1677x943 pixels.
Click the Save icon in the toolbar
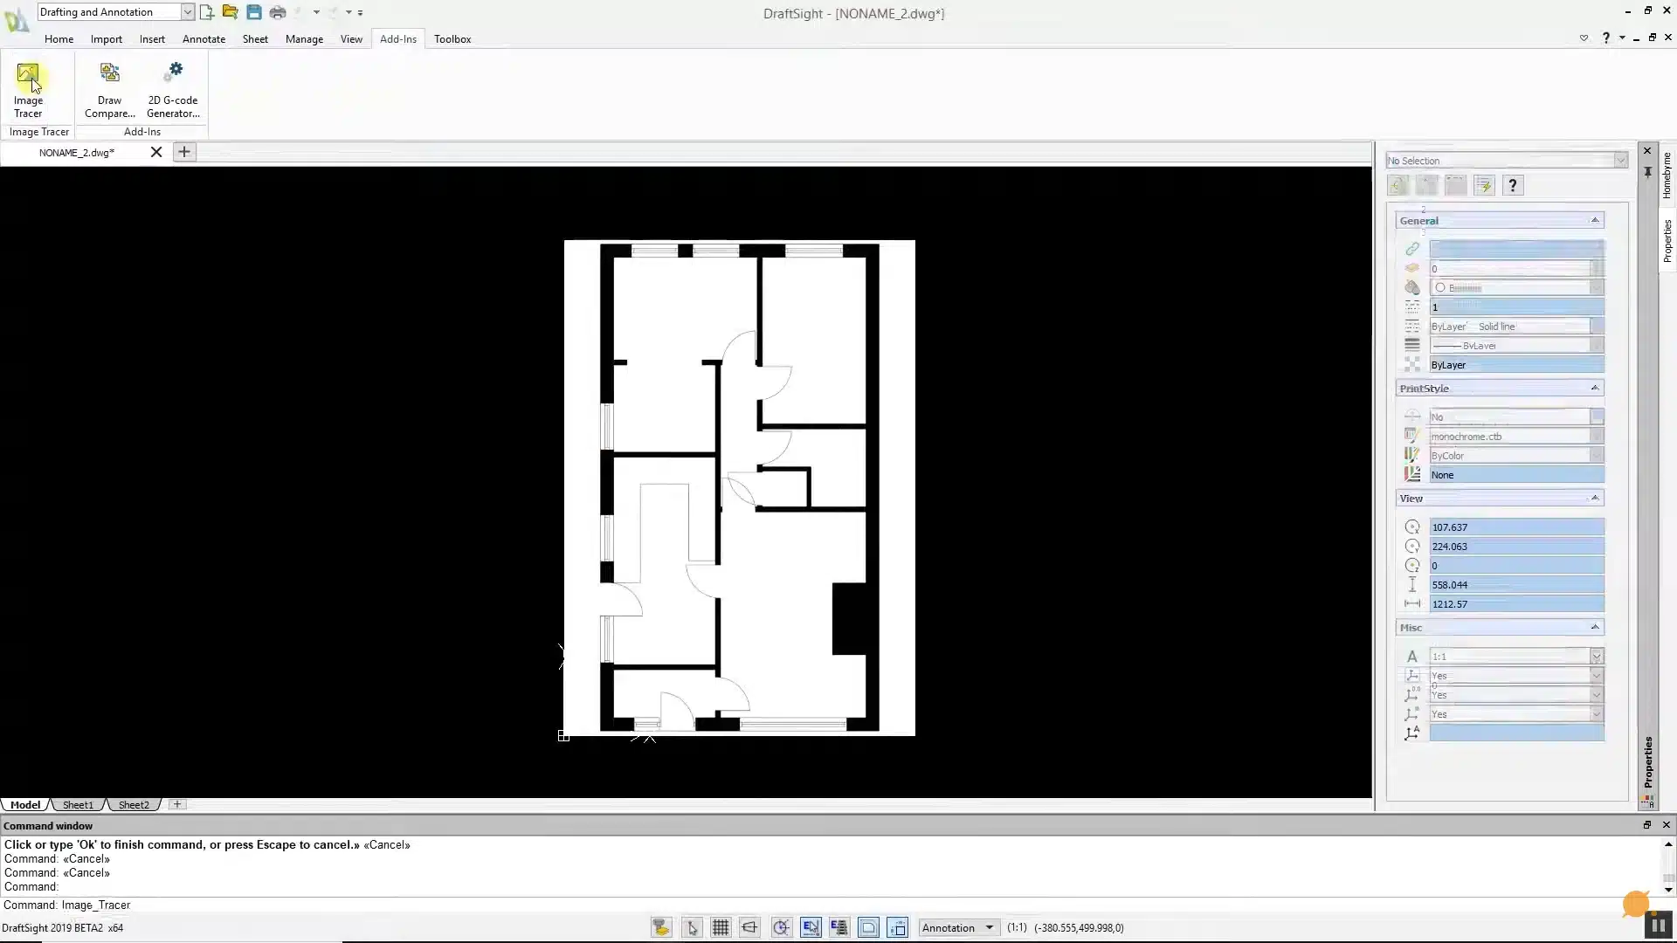pyautogui.click(x=253, y=12)
